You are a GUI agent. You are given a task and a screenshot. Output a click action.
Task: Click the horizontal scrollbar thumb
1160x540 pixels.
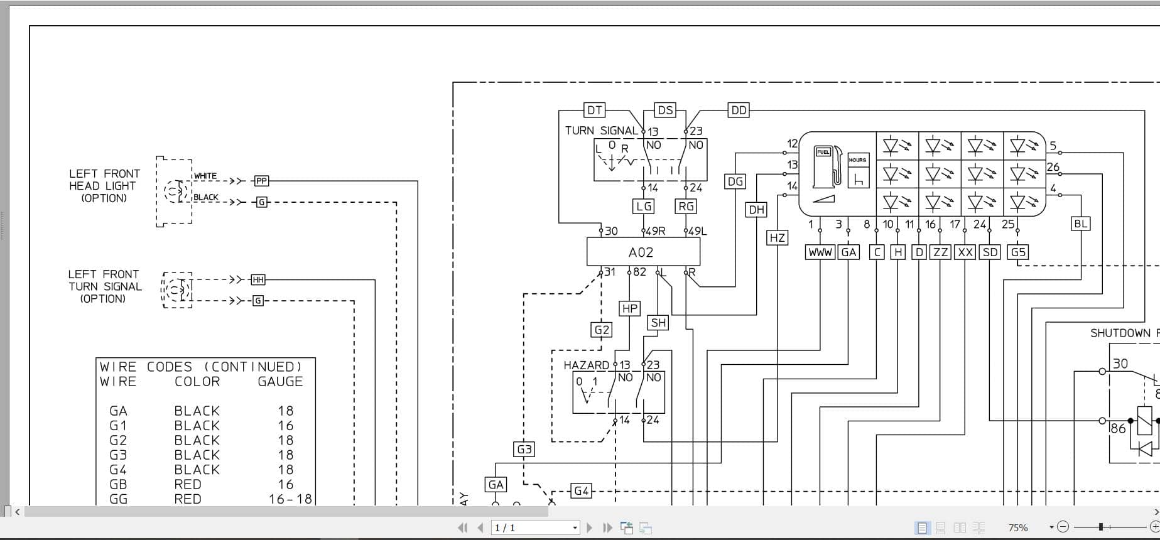click(286, 512)
